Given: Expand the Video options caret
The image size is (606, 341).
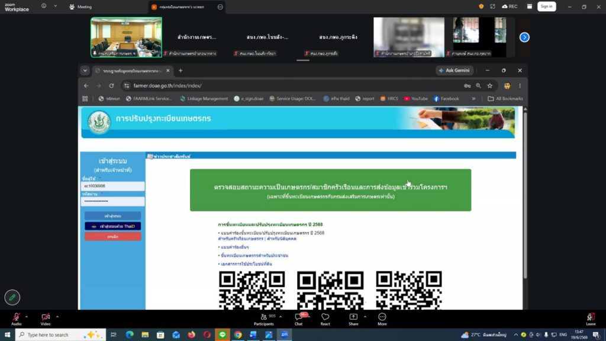Looking at the screenshot, I should [x=57, y=317].
